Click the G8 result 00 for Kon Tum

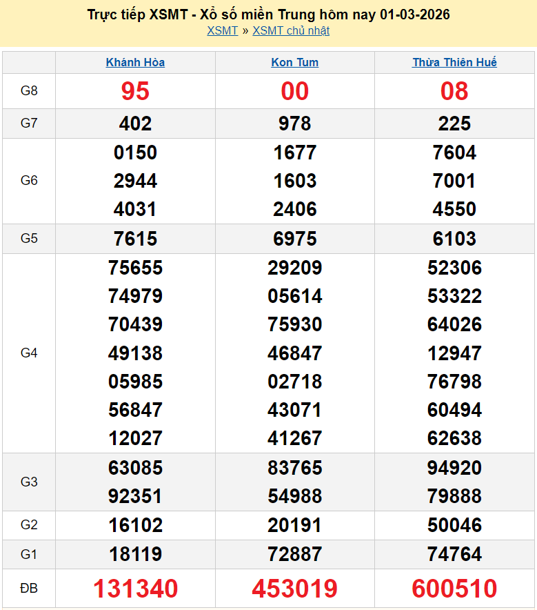(295, 91)
